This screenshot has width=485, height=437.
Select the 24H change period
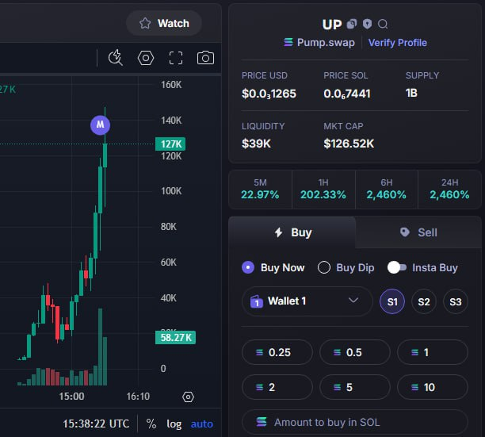click(x=449, y=189)
